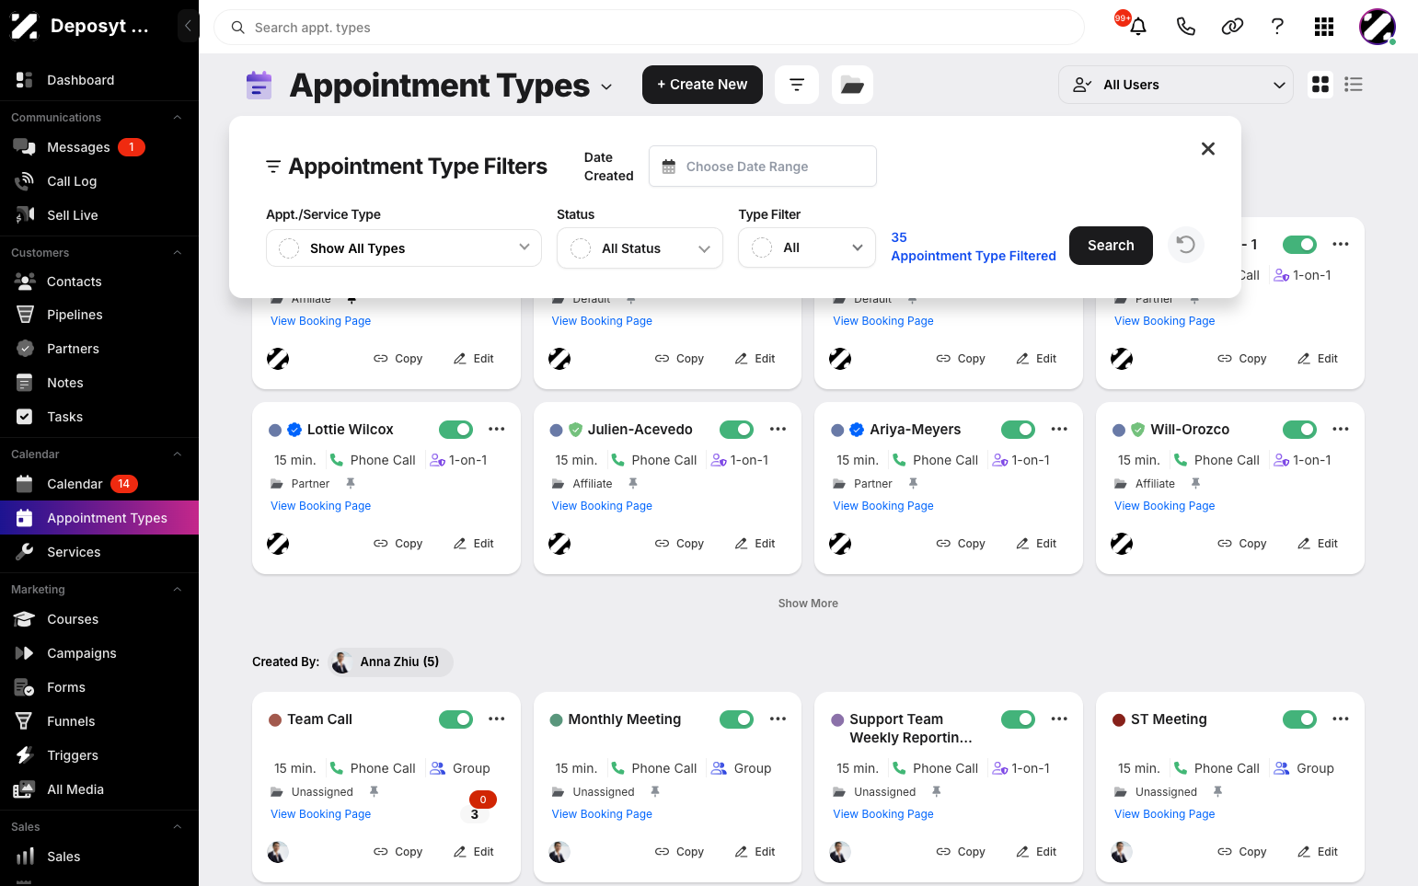The image size is (1418, 886).
Task: Reset the appointment type filters
Action: [x=1186, y=245]
